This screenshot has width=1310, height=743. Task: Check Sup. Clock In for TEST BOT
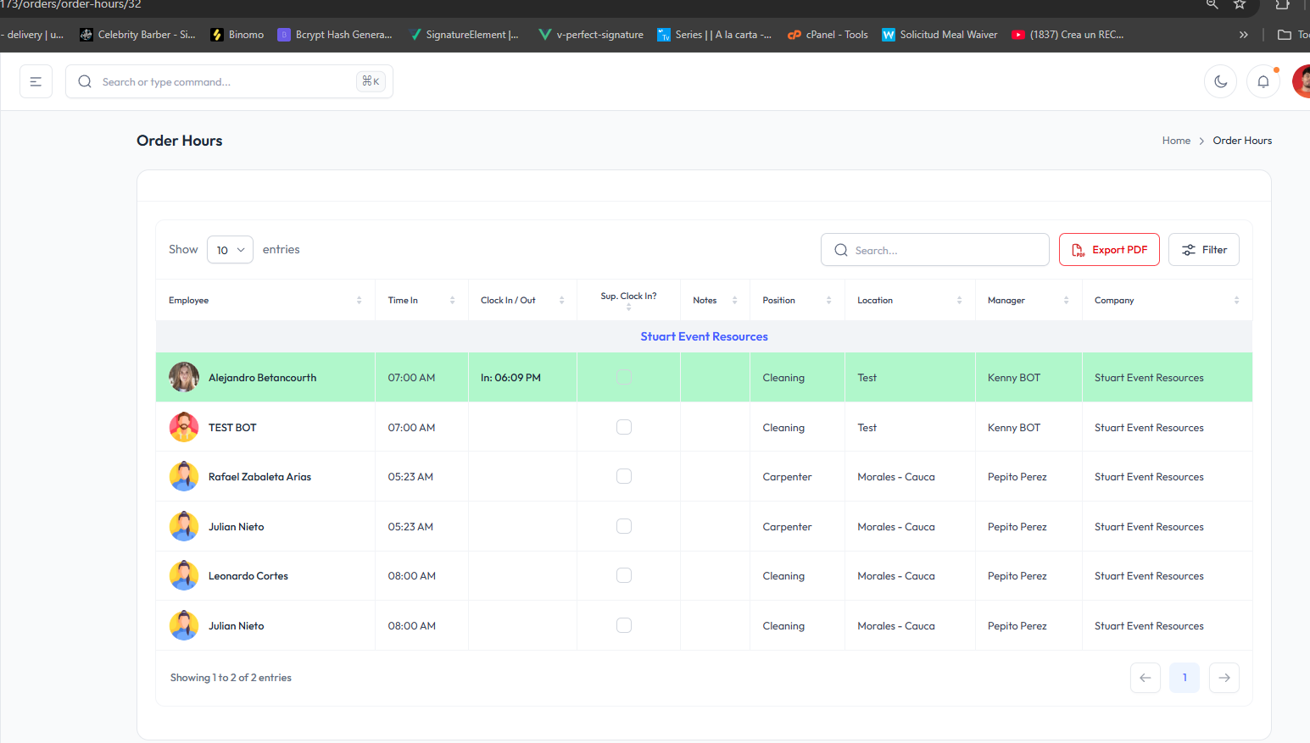pyautogui.click(x=624, y=427)
